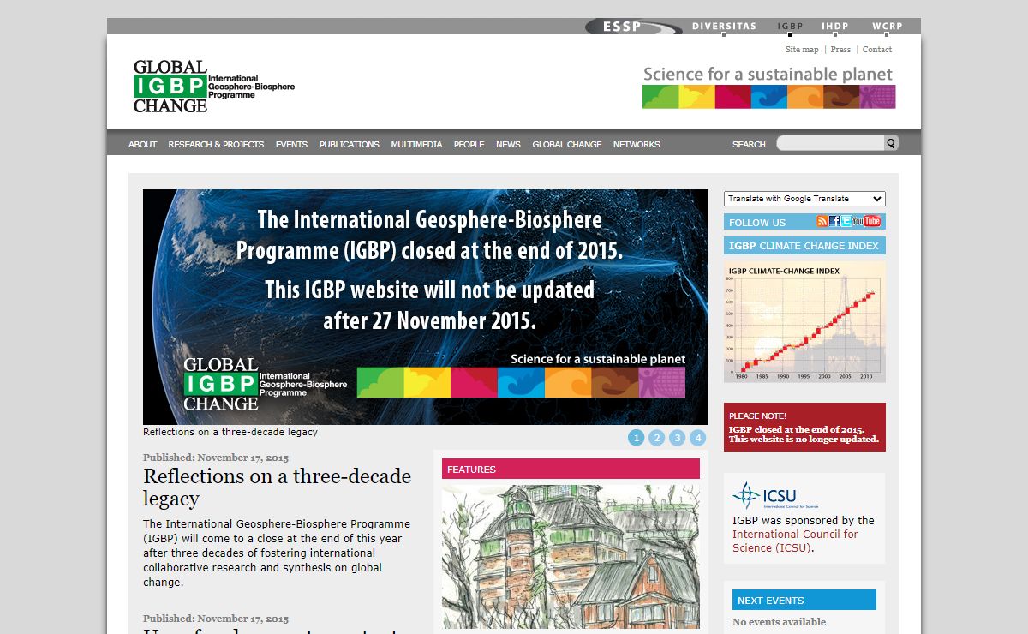Open International Council for Science (ICSU) link
Viewport: 1028px width, 634px height.
pos(795,541)
